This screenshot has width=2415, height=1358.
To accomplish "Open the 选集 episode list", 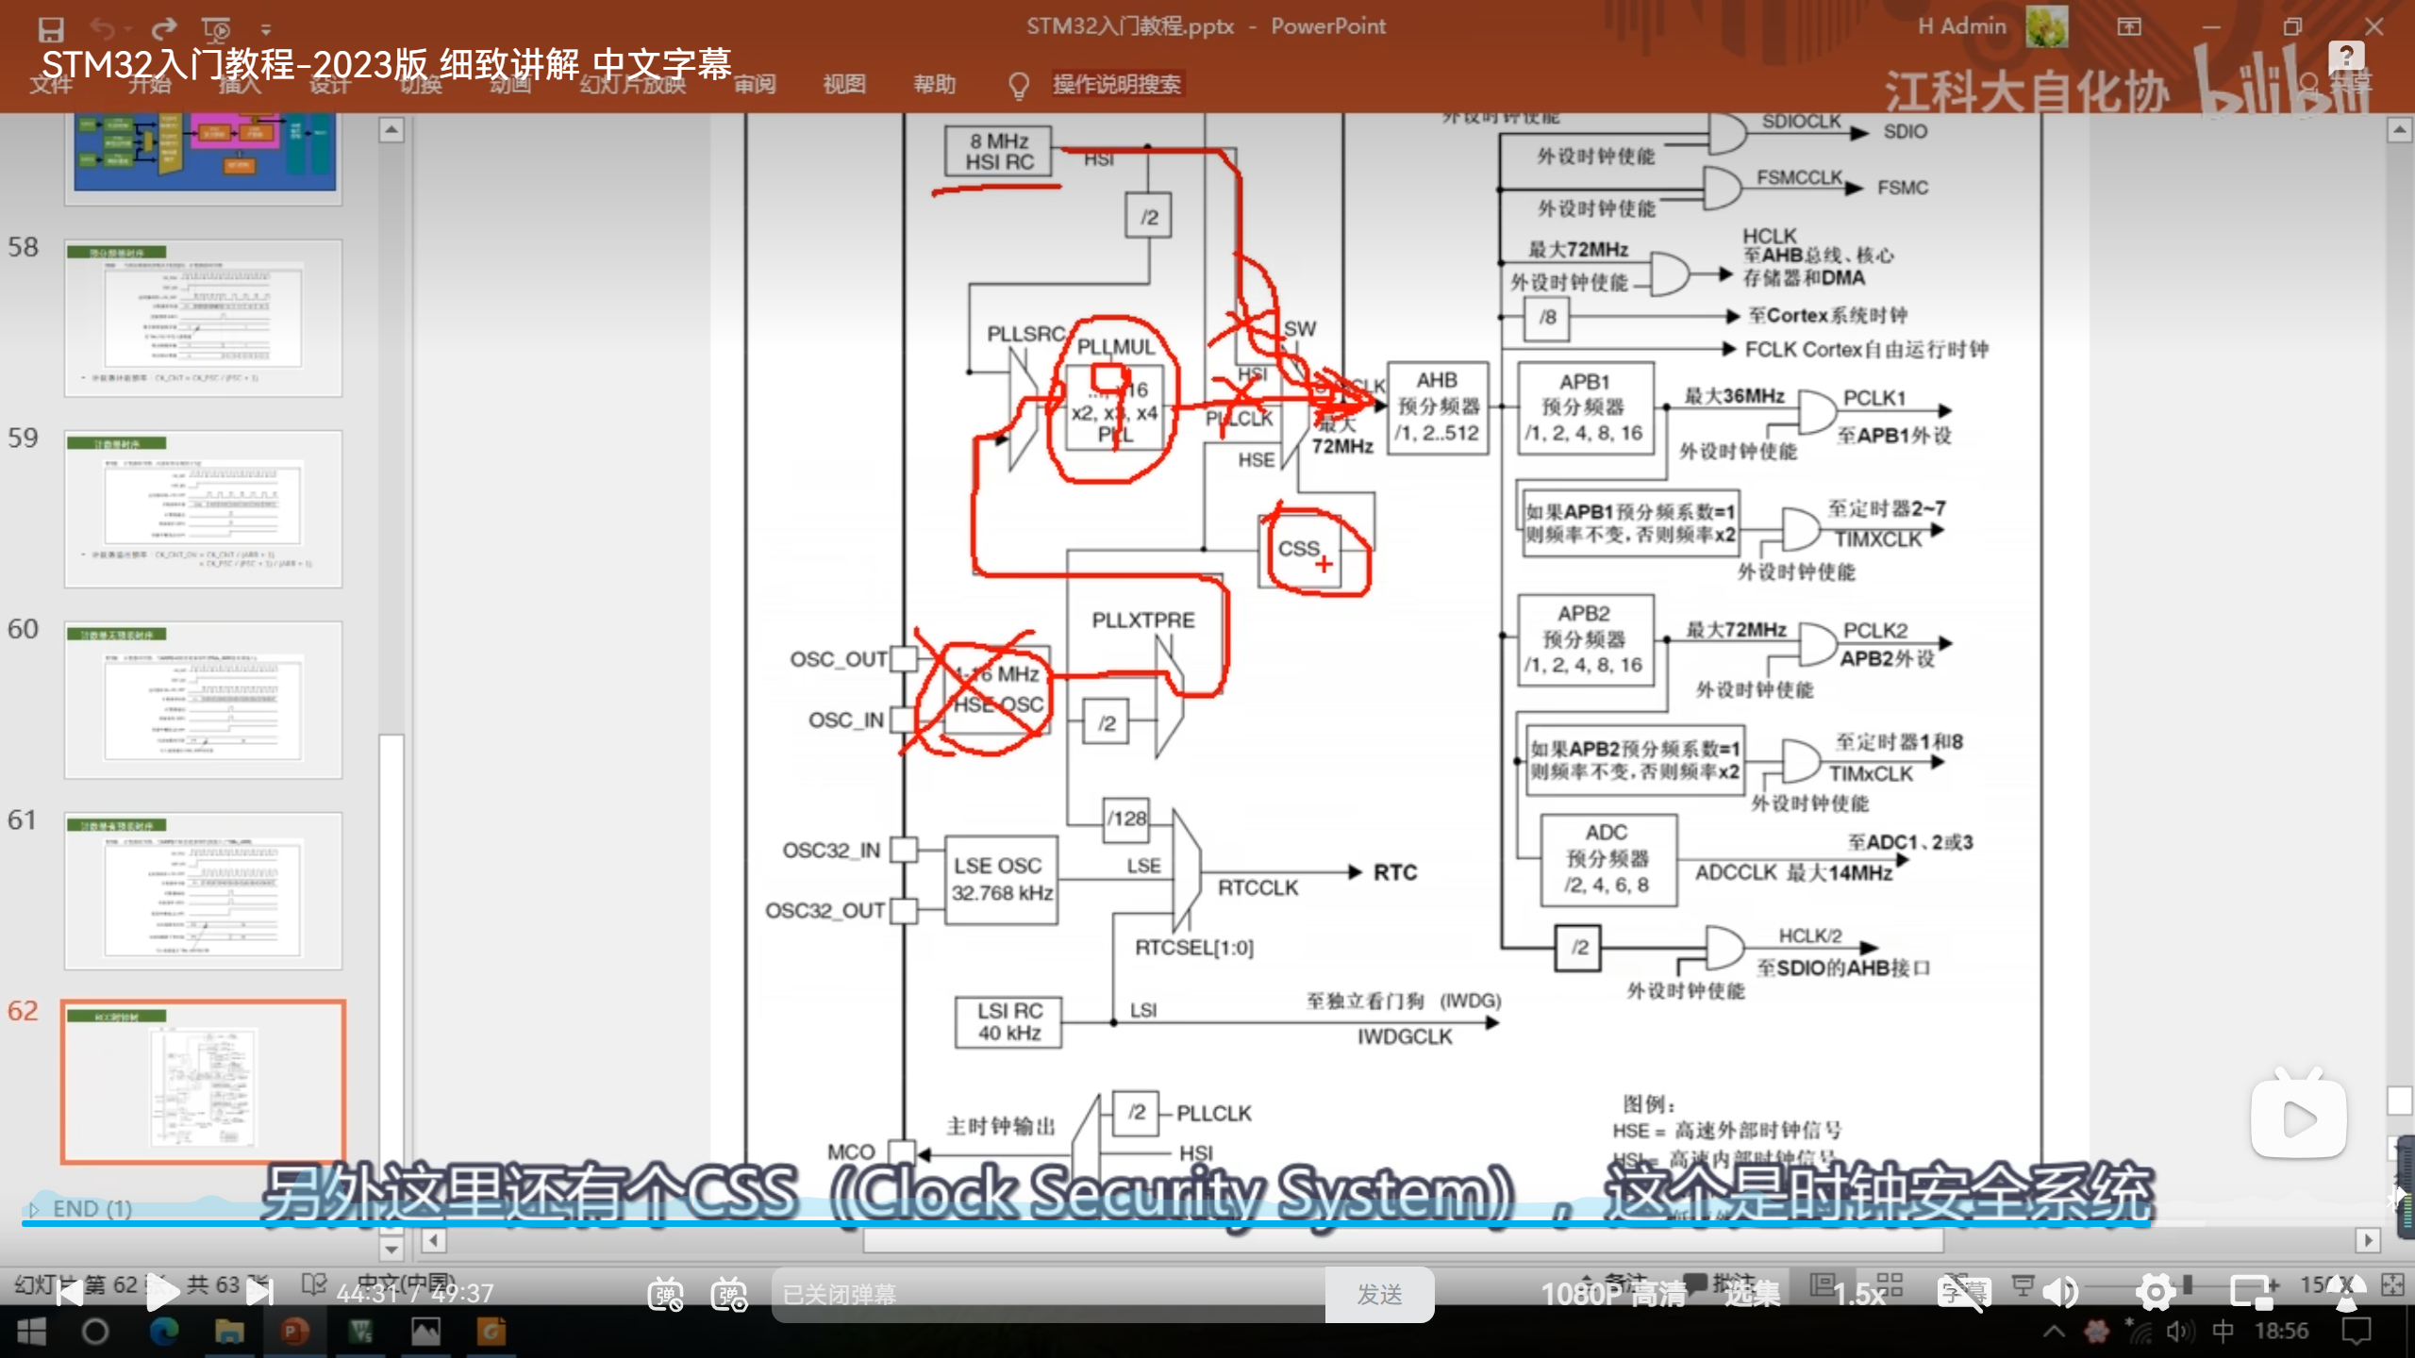I will [1752, 1294].
